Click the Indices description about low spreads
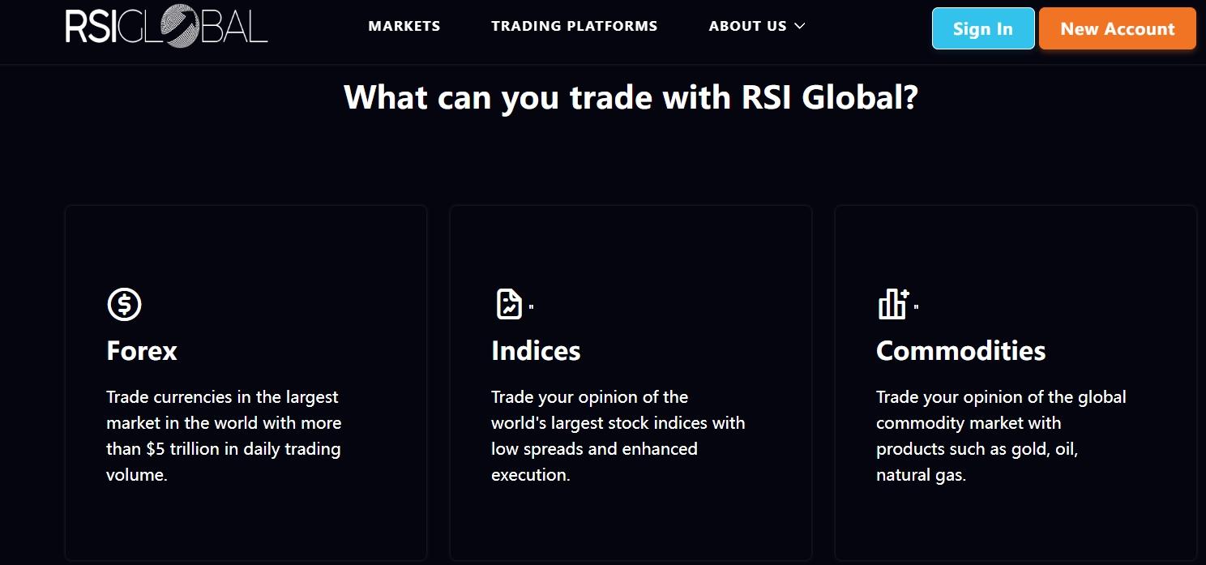 point(618,436)
